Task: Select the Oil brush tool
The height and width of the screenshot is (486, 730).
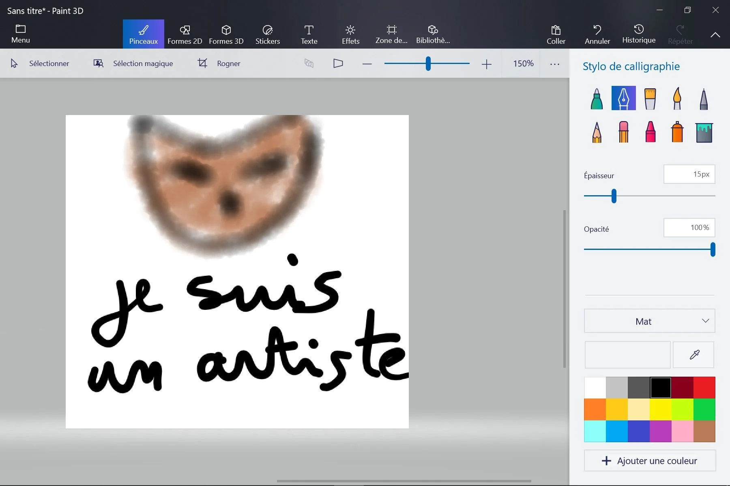Action: click(650, 98)
